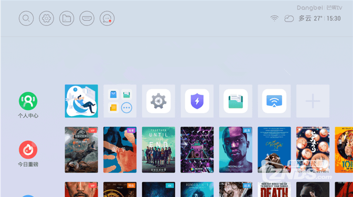Open the blue Call Me By Your Name poster
This screenshot has width=353, height=197.
coord(274,150)
